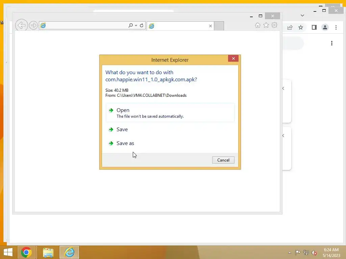Viewport: 346px width, 259px height.
Task: Minimize the Internet Explorer window
Action: coord(251,16)
